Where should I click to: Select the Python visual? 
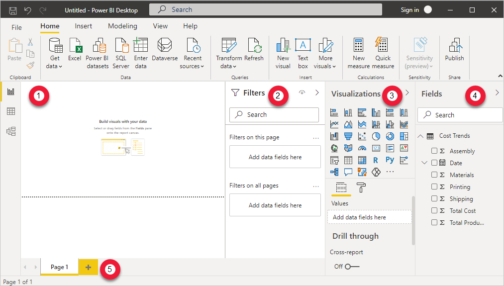(x=390, y=160)
